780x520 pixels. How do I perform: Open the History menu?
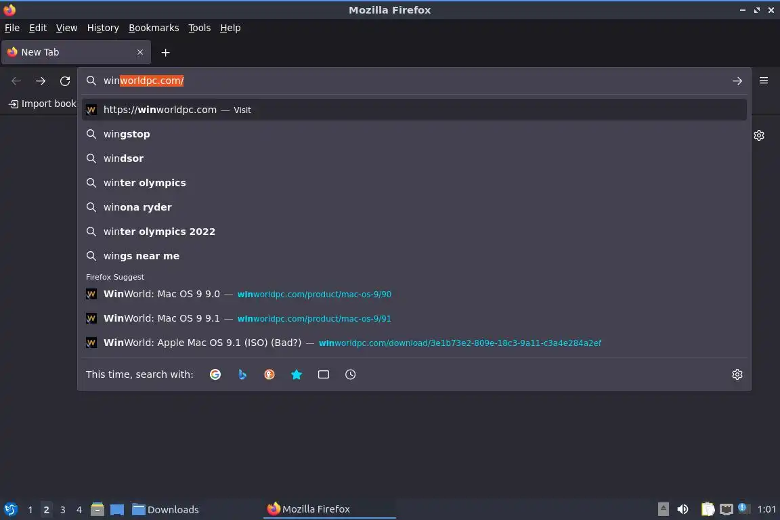click(103, 28)
